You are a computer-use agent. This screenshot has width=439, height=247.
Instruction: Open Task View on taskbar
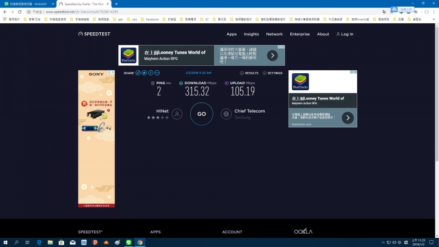tap(27, 243)
